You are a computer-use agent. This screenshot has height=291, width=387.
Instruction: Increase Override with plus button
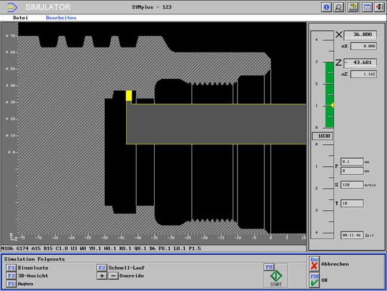click(102, 275)
